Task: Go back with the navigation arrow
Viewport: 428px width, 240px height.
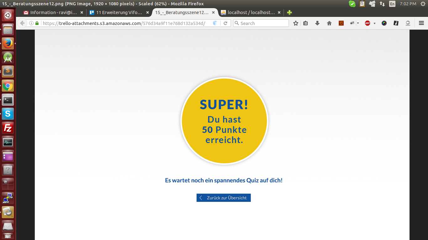Action: [x=22, y=23]
